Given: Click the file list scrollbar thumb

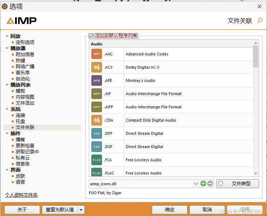Looking at the screenshot, I should click(x=256, y=56).
